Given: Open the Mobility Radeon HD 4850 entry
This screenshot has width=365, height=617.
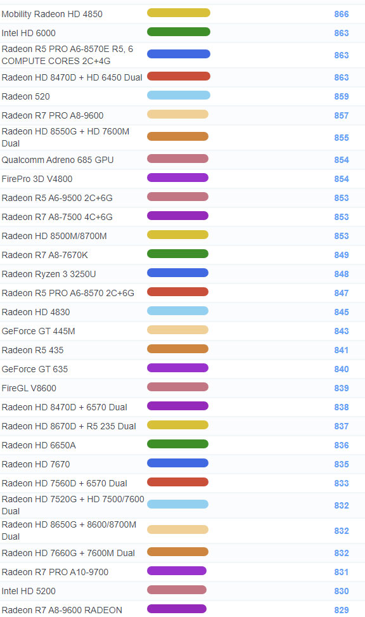Looking at the screenshot, I should point(52,14).
